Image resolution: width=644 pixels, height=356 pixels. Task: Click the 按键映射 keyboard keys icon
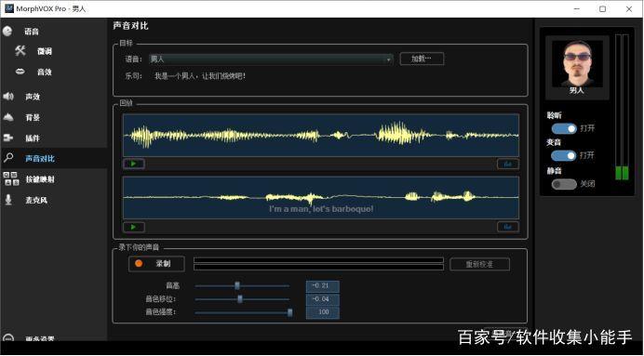tap(10, 178)
